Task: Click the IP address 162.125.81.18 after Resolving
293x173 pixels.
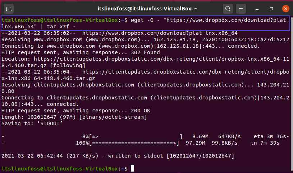Action: (174, 39)
